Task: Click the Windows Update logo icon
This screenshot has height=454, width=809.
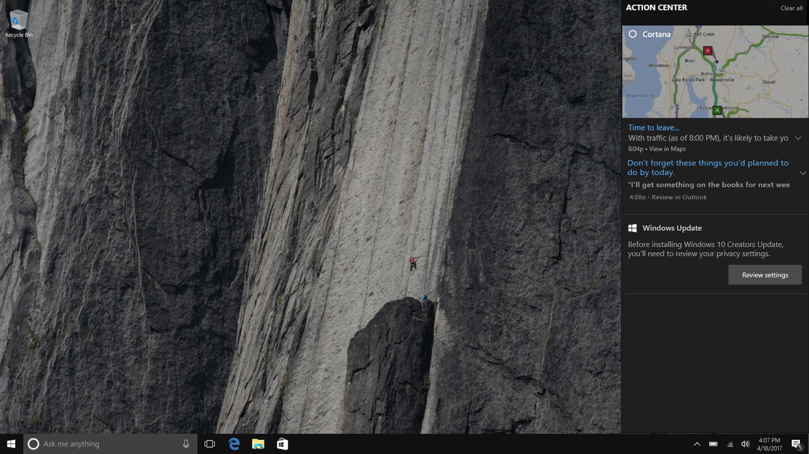Action: coord(633,228)
